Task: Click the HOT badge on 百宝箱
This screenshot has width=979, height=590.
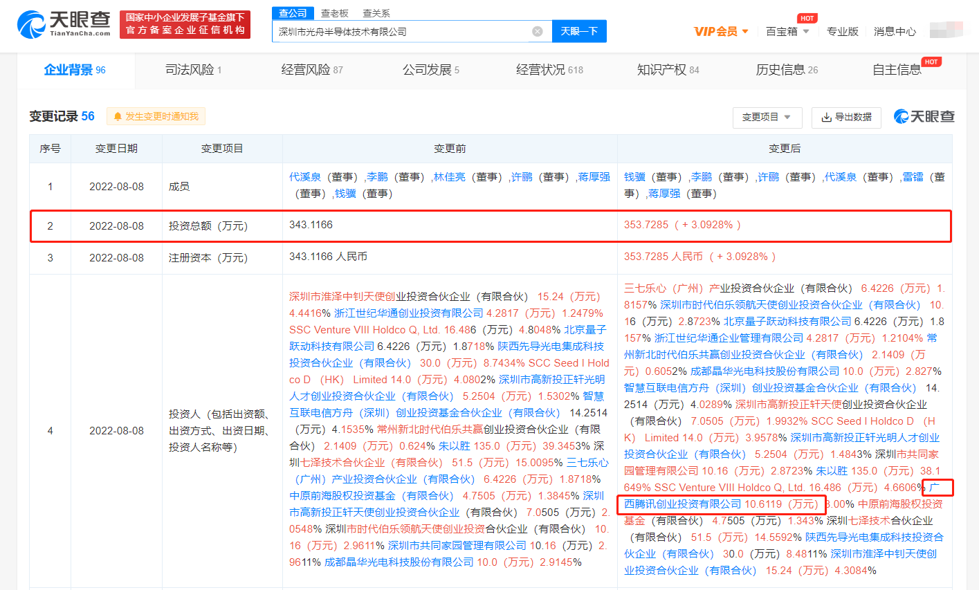Action: point(807,18)
